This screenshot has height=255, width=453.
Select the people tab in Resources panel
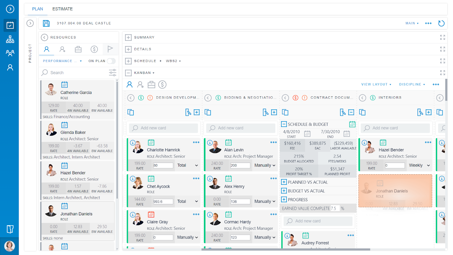click(47, 49)
